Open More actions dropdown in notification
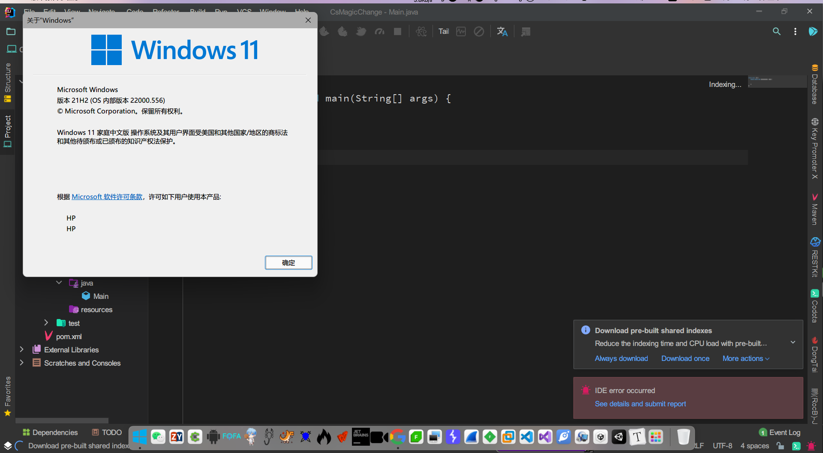 pyautogui.click(x=746, y=358)
